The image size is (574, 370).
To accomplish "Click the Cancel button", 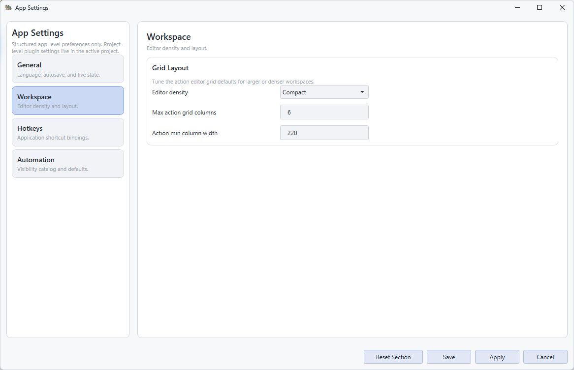I will coord(545,357).
